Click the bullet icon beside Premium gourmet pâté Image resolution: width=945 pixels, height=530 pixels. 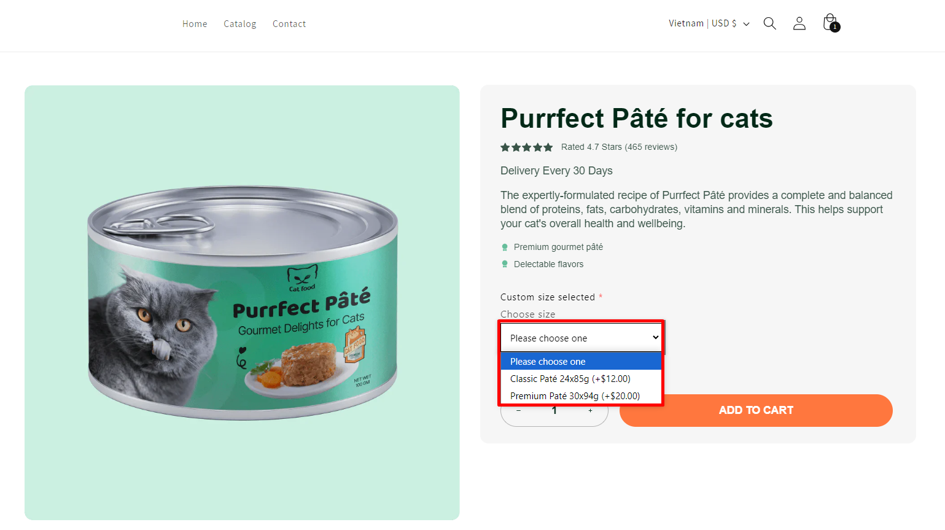pyautogui.click(x=504, y=246)
